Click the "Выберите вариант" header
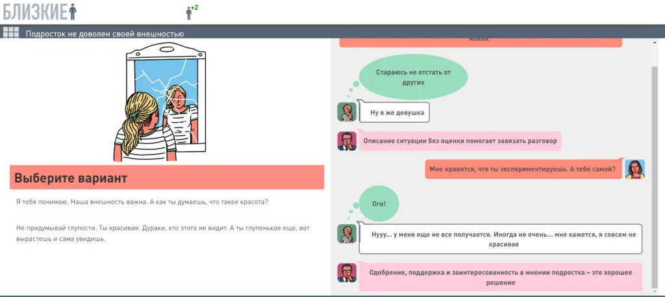The image size is (665, 297). click(x=166, y=177)
